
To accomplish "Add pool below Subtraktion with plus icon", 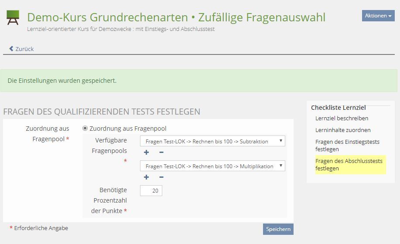I will [x=146, y=152].
